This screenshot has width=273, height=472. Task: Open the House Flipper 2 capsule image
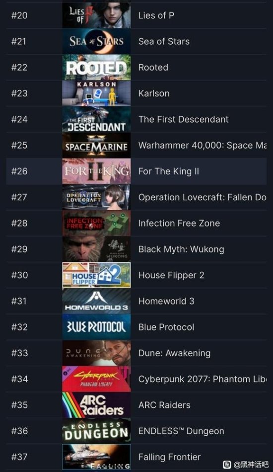[96, 275]
